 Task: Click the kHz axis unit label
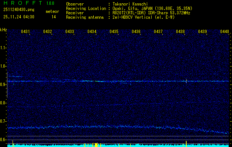point(3,30)
